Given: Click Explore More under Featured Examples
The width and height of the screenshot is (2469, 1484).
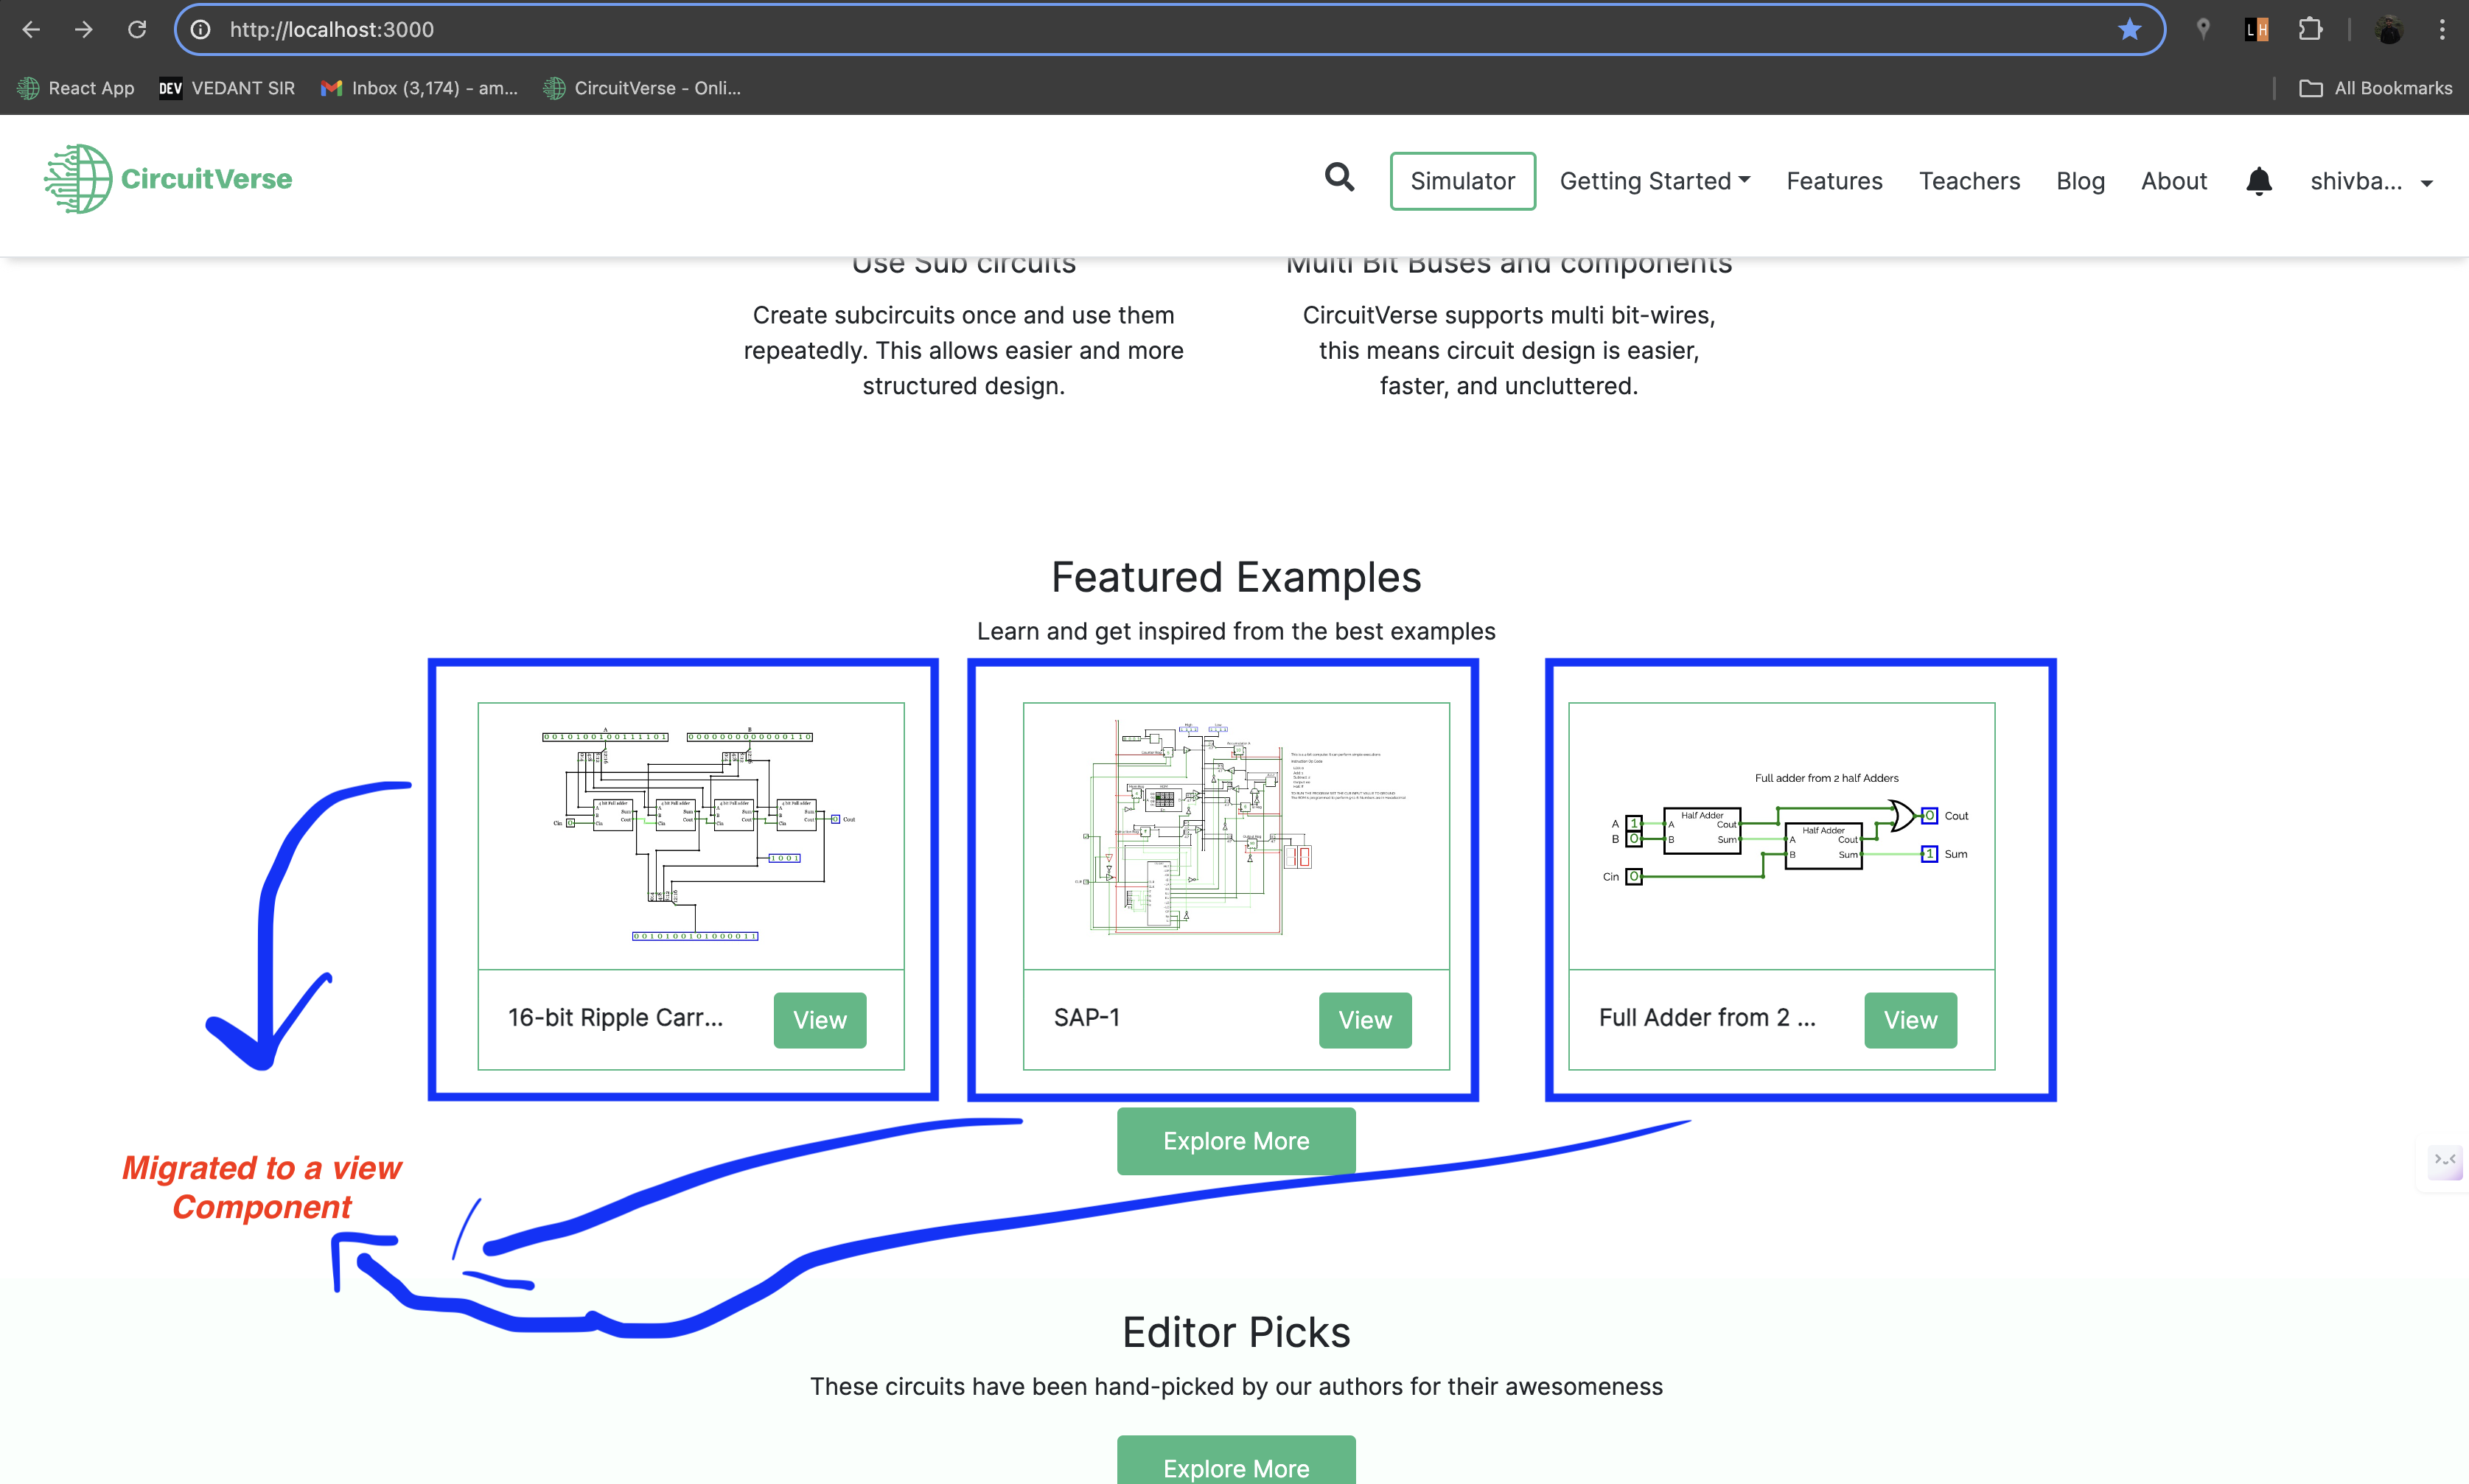Looking at the screenshot, I should pyautogui.click(x=1235, y=1141).
